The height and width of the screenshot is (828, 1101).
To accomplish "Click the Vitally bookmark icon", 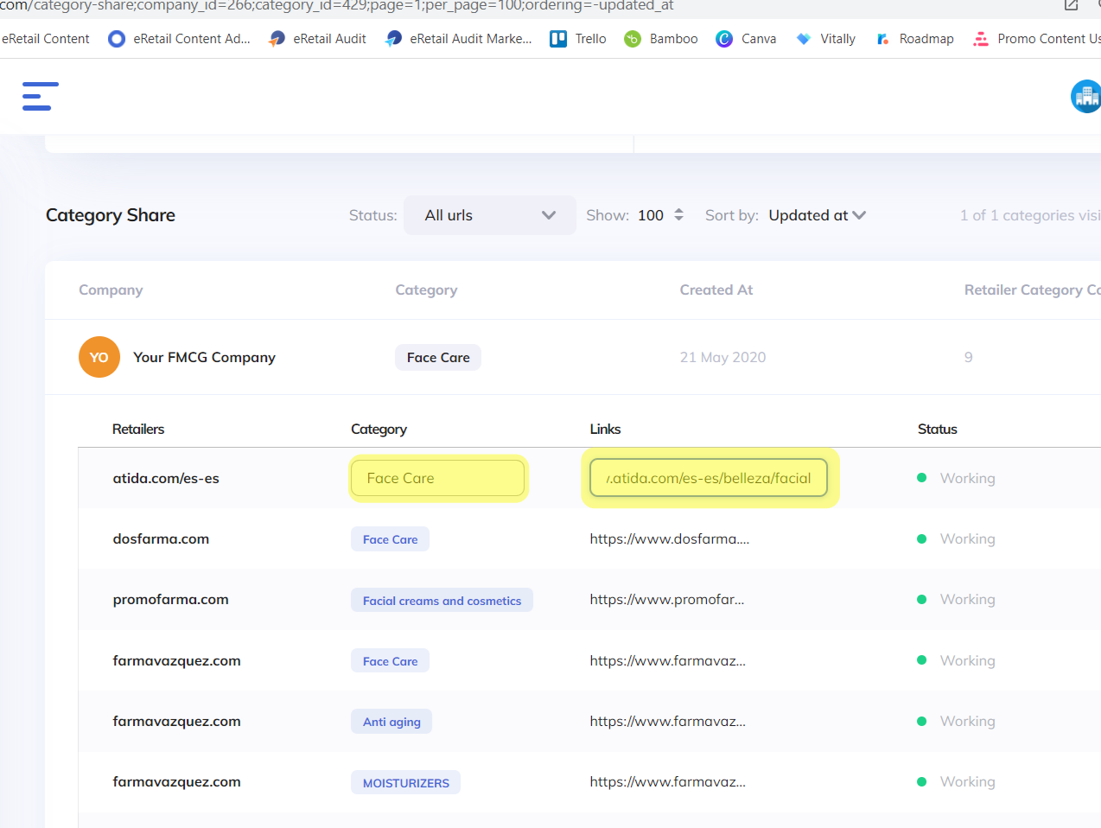I will (804, 39).
